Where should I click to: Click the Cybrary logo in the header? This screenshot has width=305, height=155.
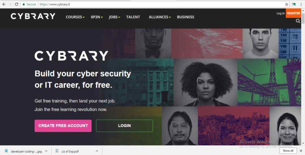(x=33, y=16)
